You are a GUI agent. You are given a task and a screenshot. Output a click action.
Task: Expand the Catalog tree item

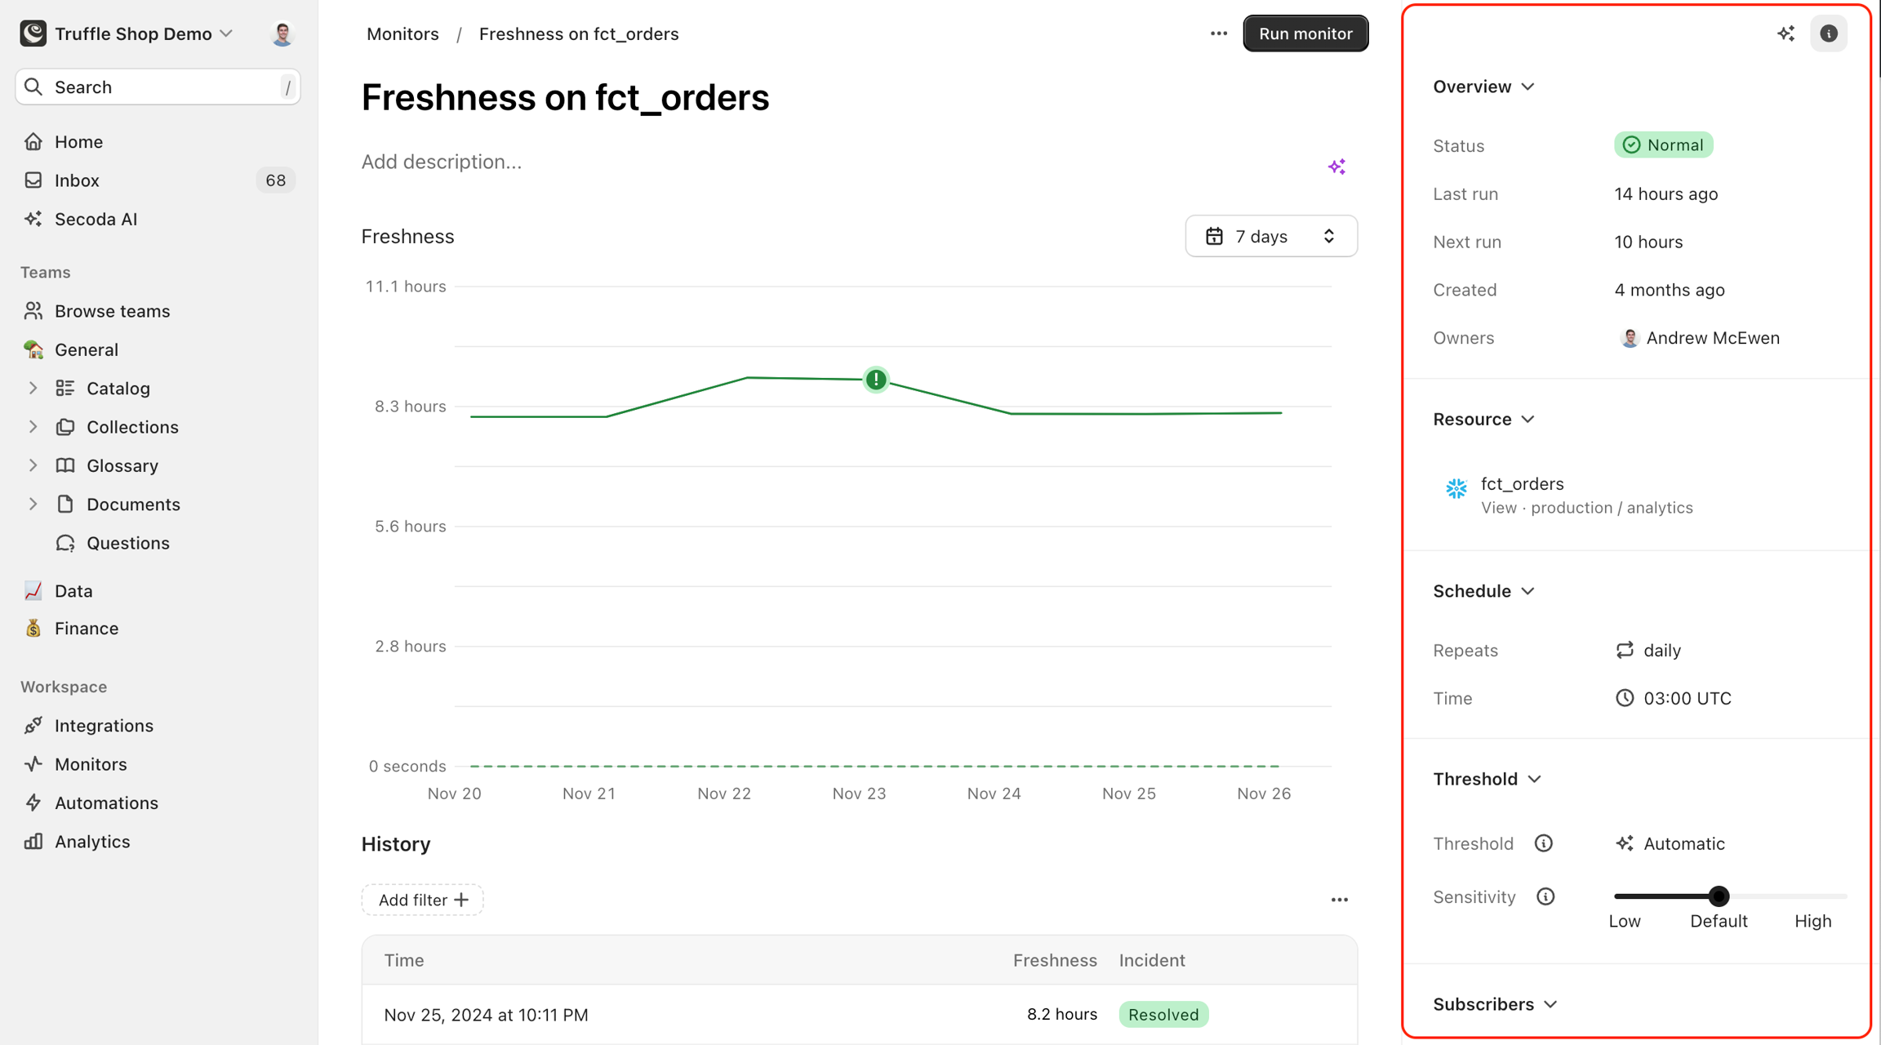coord(33,389)
